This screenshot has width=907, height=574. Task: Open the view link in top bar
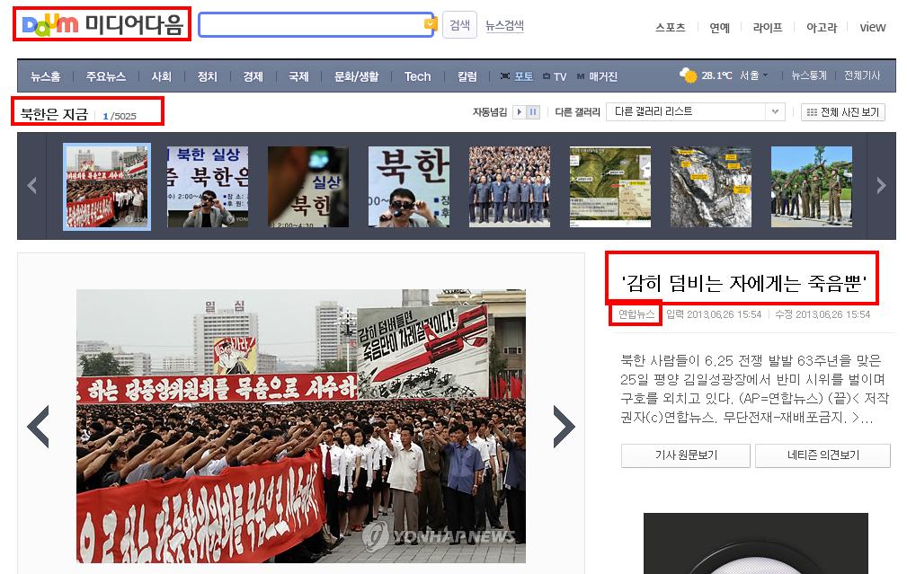point(872,27)
